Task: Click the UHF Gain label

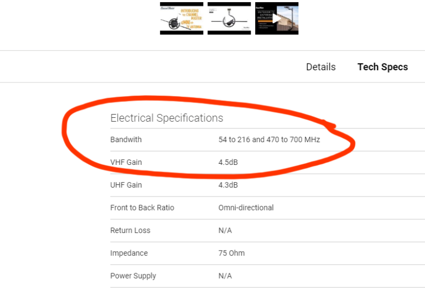Action: coord(126,185)
